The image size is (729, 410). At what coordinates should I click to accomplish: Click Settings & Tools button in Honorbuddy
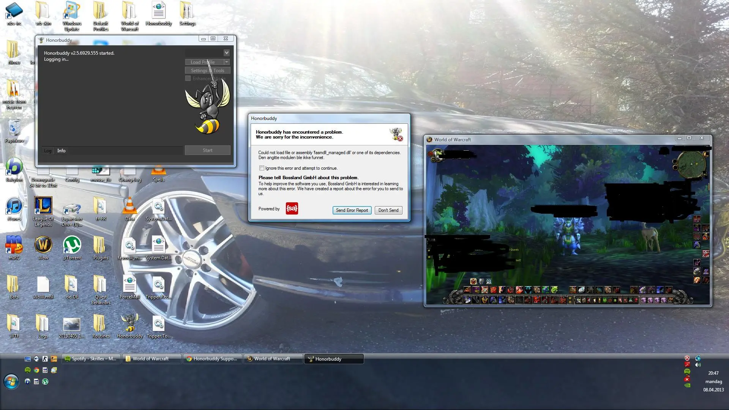click(x=207, y=70)
